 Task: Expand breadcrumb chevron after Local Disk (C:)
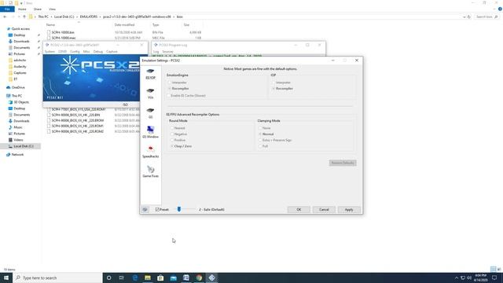click(77, 17)
